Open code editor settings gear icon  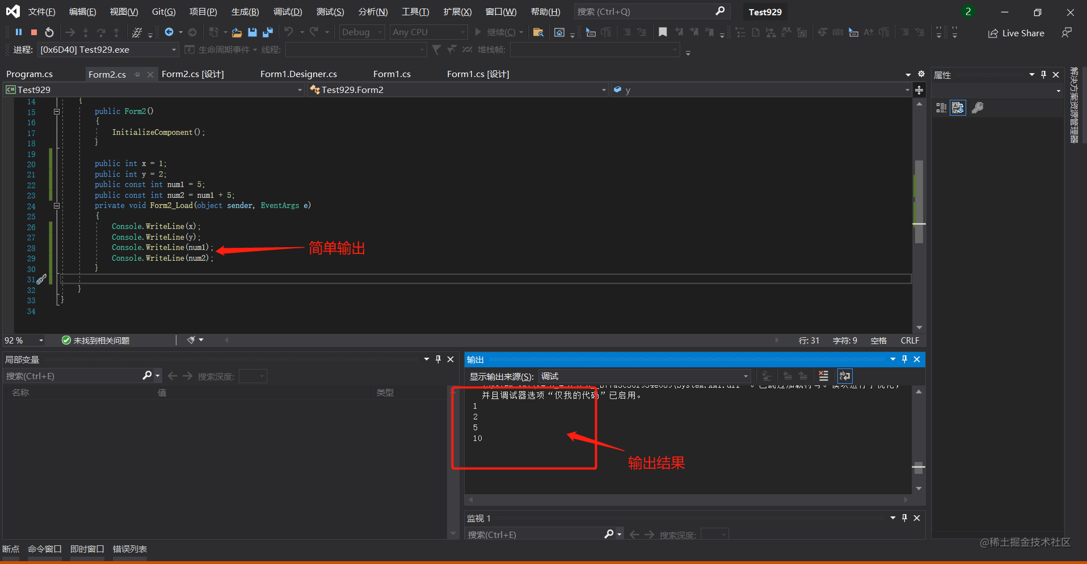tap(921, 74)
